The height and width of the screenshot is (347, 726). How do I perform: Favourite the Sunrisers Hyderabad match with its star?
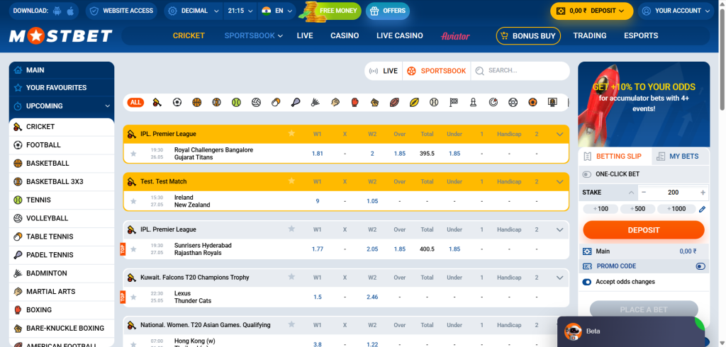click(x=133, y=249)
